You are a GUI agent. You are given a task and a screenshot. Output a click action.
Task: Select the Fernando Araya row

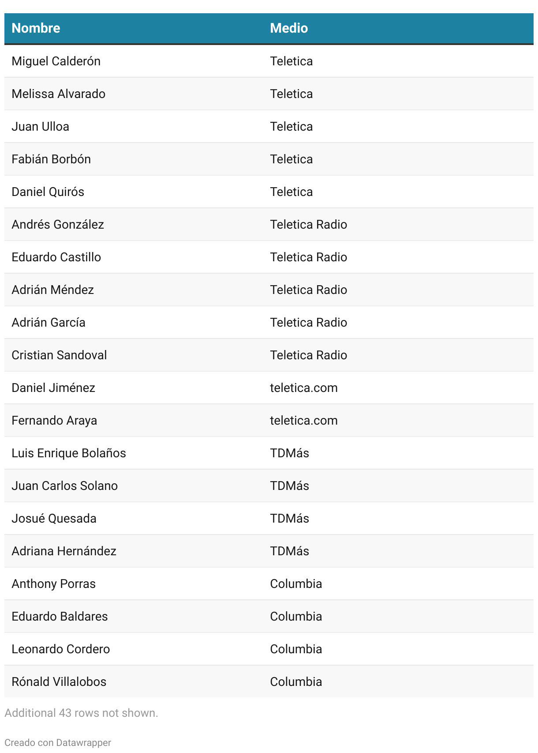[54, 420]
